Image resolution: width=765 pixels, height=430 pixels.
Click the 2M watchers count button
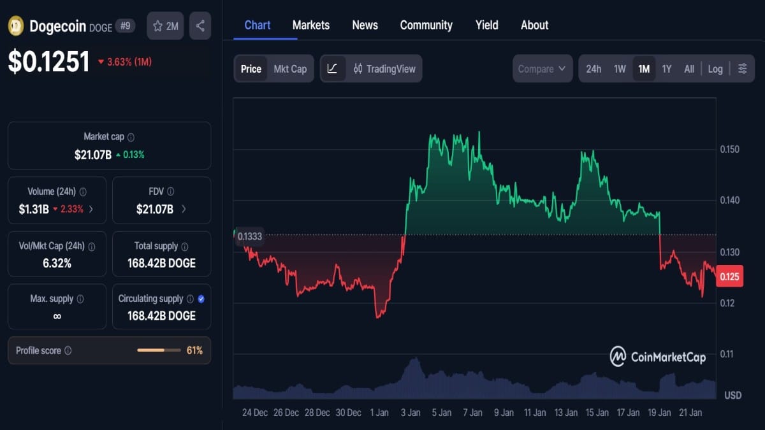tap(165, 25)
